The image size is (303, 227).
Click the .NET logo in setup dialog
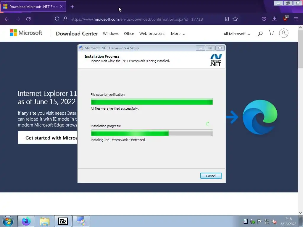(x=216, y=60)
